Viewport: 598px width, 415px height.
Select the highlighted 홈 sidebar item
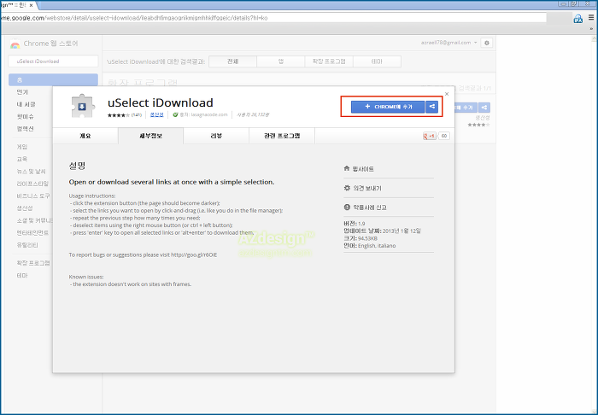[x=53, y=80]
